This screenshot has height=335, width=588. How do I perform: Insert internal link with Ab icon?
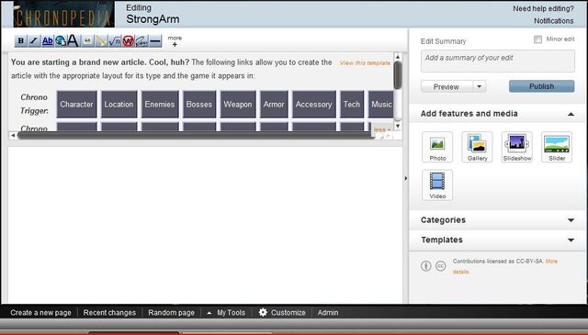[x=48, y=41]
